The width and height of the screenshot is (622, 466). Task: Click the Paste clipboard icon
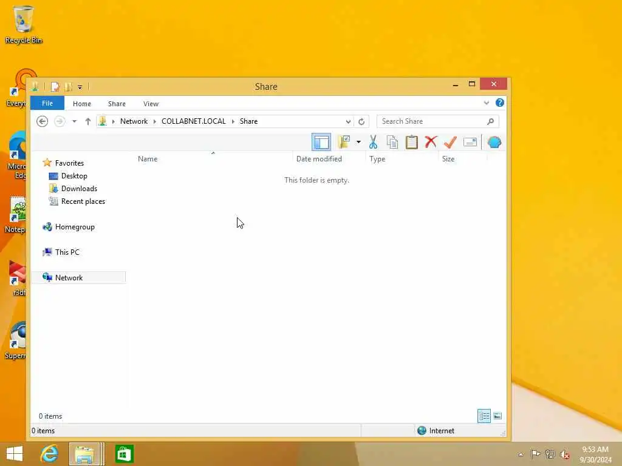(x=412, y=142)
